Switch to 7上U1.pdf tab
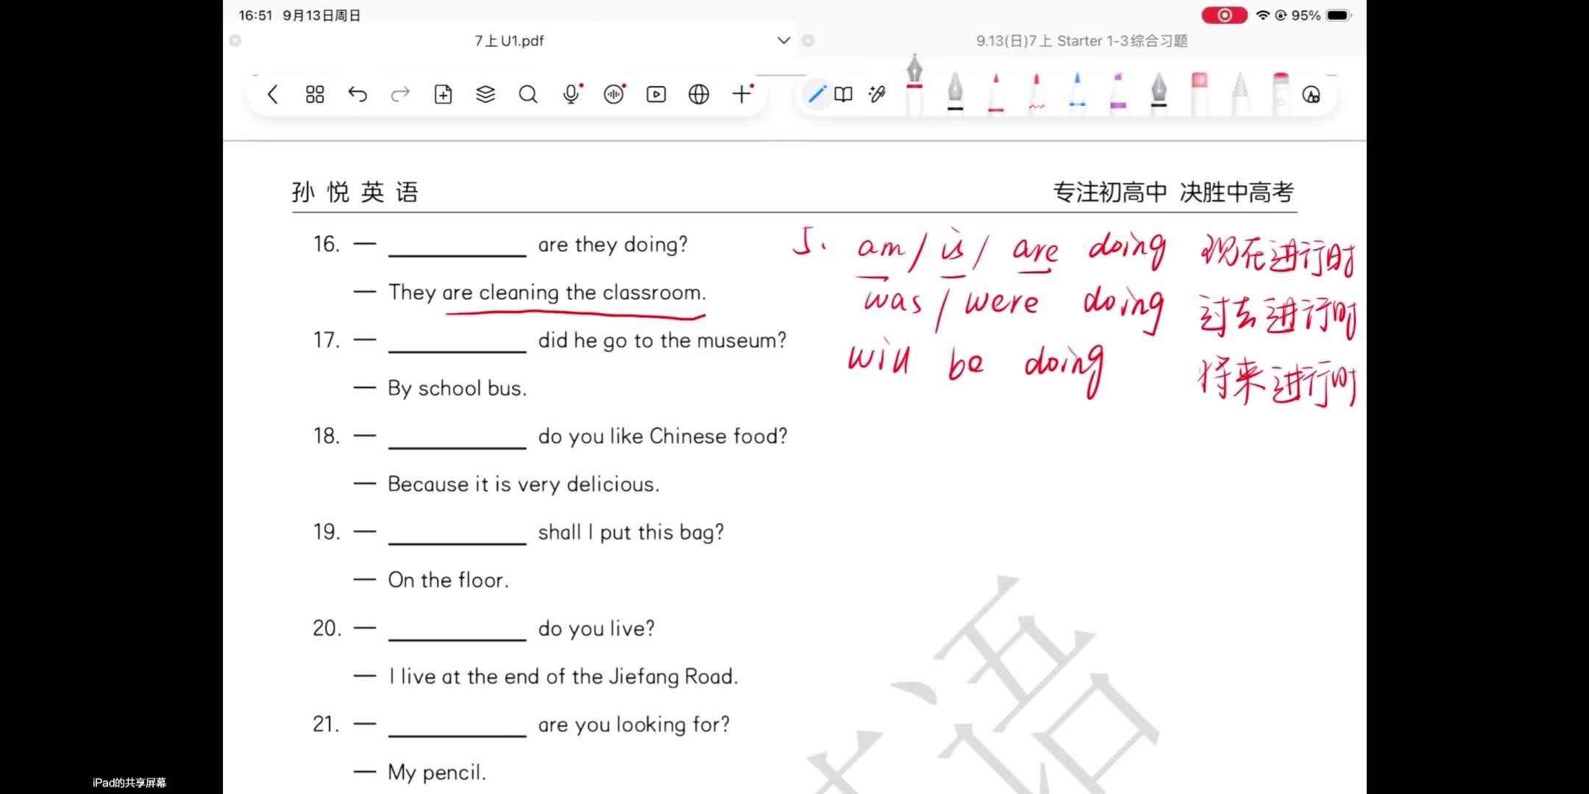Screen dimensions: 1589x794 coord(509,40)
